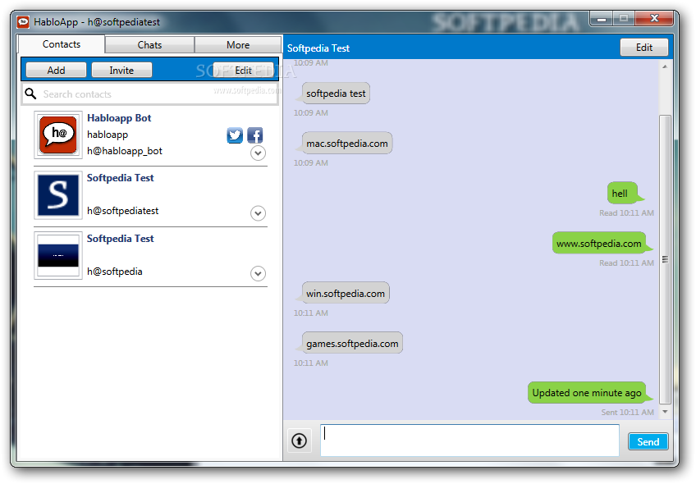The image size is (696, 484).
Task: Minimize the HabloApp window
Action: tap(602, 19)
